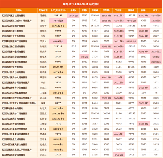Image resolution: width=163 pixels, height=158 pixels.
Task: Click the 早餐1 column header
Action: coord(73,10)
